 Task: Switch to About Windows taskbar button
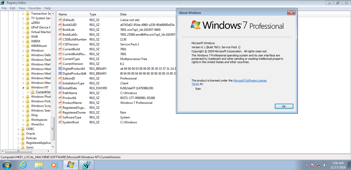(x=70, y=165)
